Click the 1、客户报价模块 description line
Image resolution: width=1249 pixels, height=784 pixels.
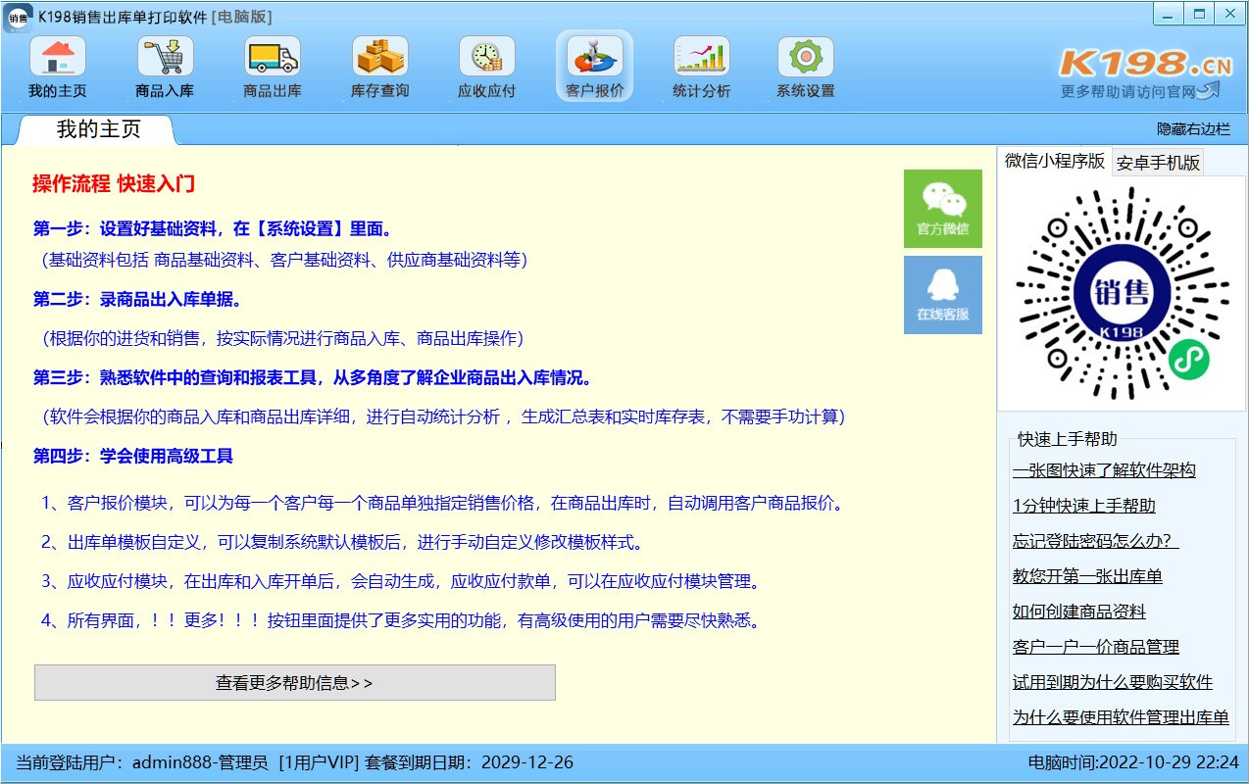coord(443,503)
